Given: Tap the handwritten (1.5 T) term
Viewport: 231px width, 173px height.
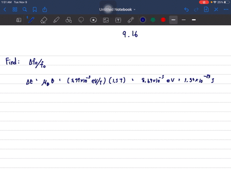Looking at the screenshot, I should [x=117, y=80].
